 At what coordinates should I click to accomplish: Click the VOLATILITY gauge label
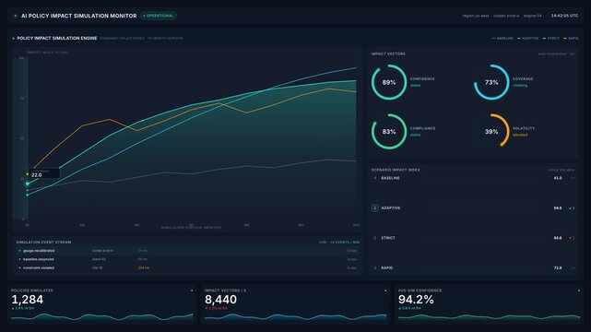click(x=524, y=128)
